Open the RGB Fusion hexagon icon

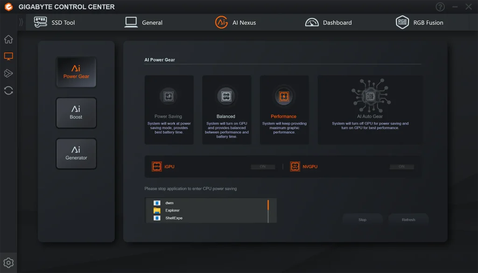point(402,22)
